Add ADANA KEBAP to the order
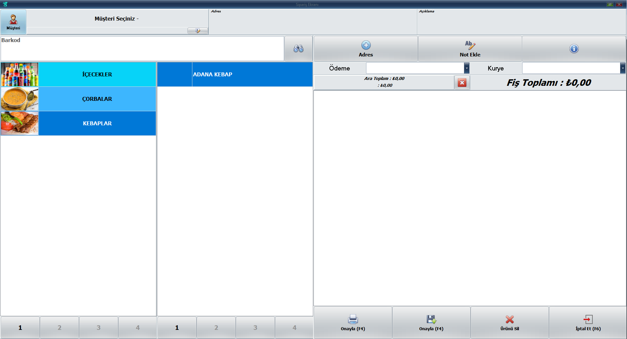 (x=235, y=74)
